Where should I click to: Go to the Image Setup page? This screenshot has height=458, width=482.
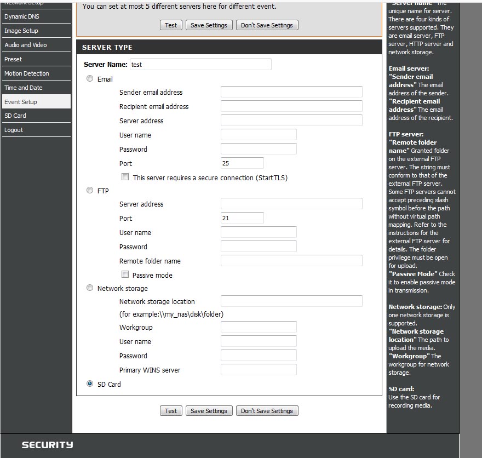[x=21, y=31]
